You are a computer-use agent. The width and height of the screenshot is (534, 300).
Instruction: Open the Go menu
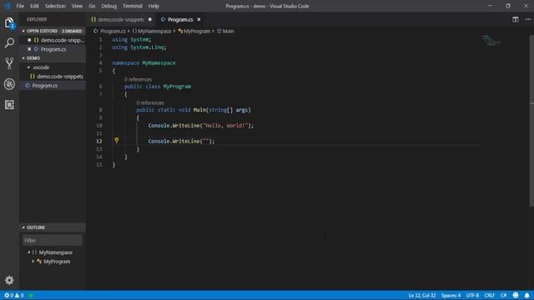point(92,6)
